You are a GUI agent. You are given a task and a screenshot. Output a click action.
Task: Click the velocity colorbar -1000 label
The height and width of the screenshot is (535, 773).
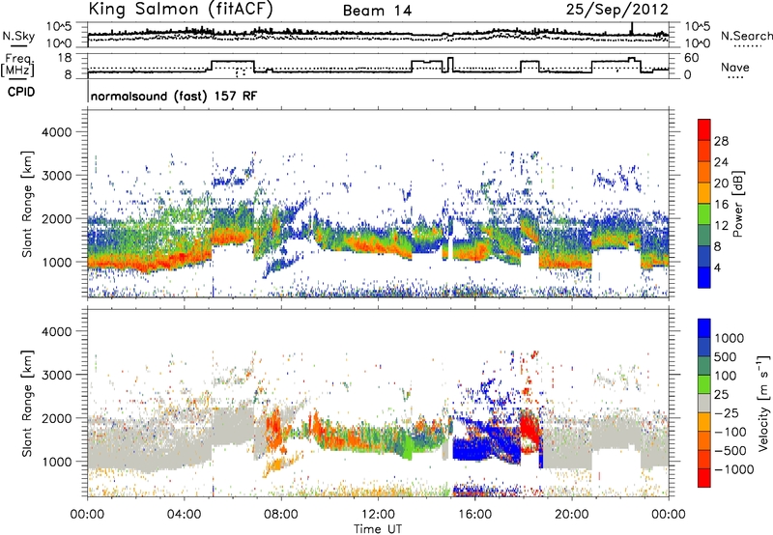pyautogui.click(x=733, y=469)
